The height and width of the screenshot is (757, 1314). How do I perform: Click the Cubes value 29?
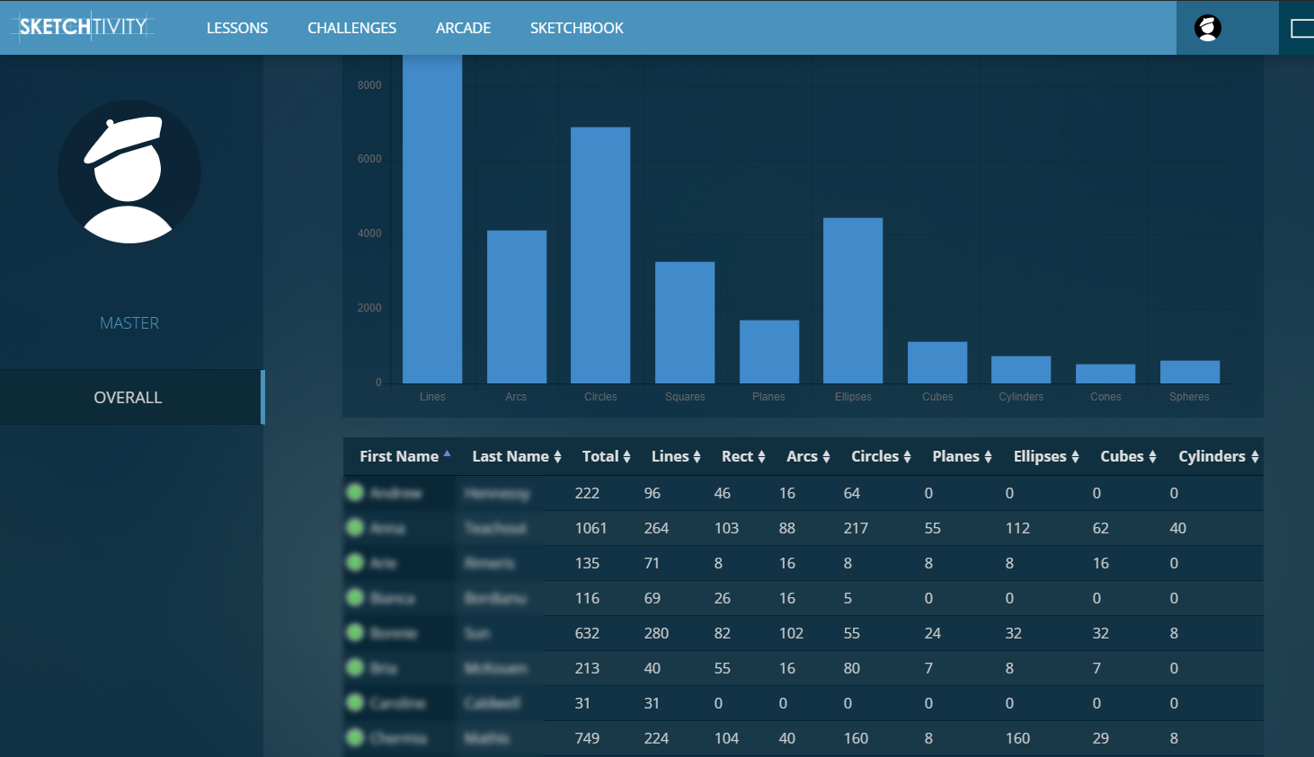1101,738
